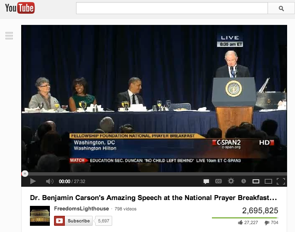The width and height of the screenshot is (295, 232).
Task: Open the FreedomsLighthouse channel name link
Action: point(81,209)
